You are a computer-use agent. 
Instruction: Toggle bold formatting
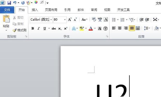(33, 28)
